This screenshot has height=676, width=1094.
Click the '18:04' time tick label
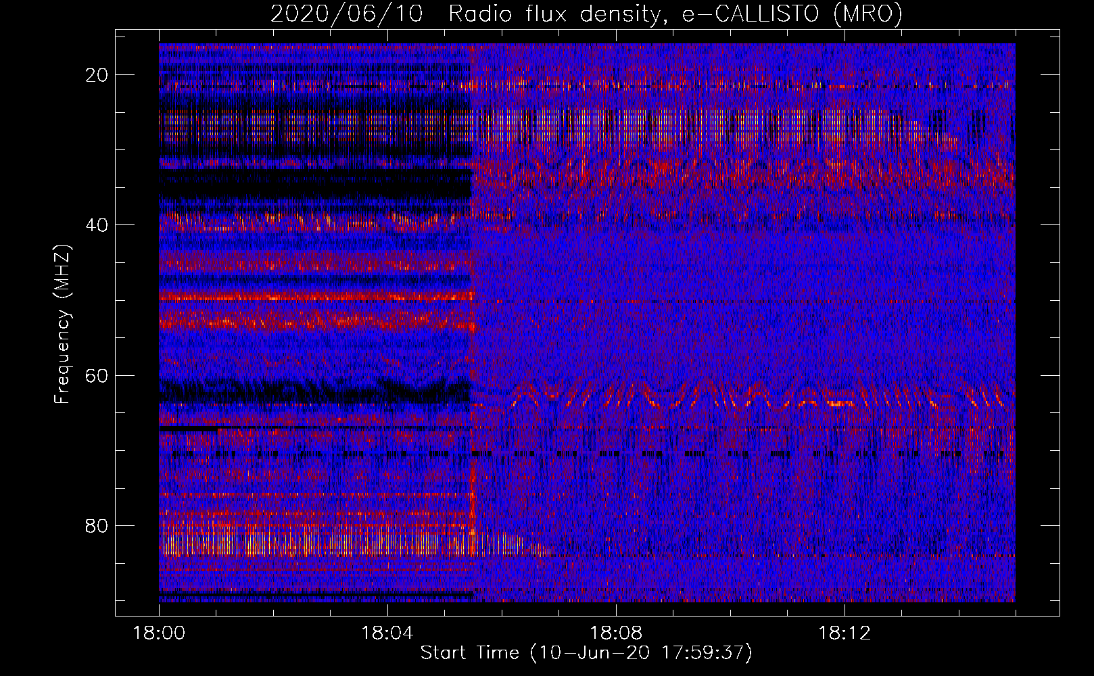tap(387, 633)
